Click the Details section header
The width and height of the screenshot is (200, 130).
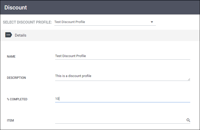[x=100, y=35]
